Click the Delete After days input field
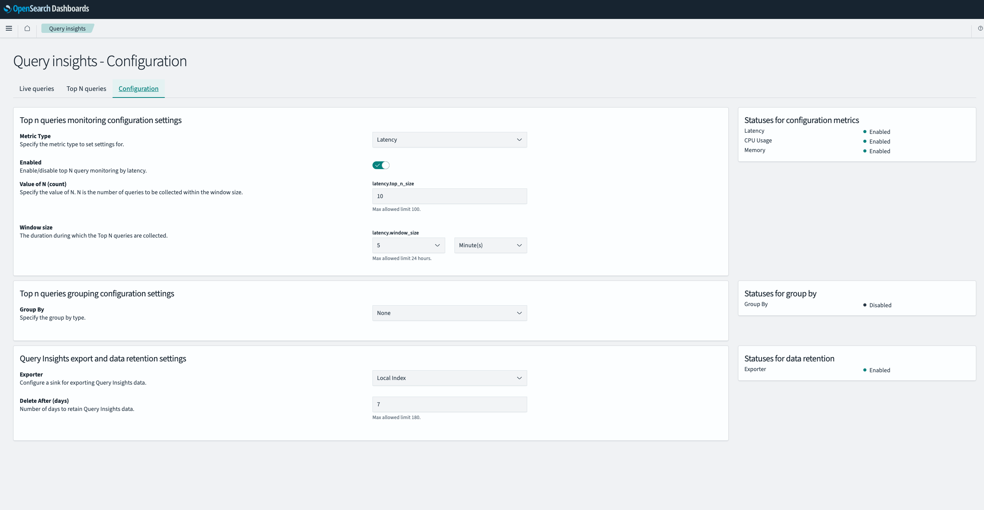 click(449, 404)
